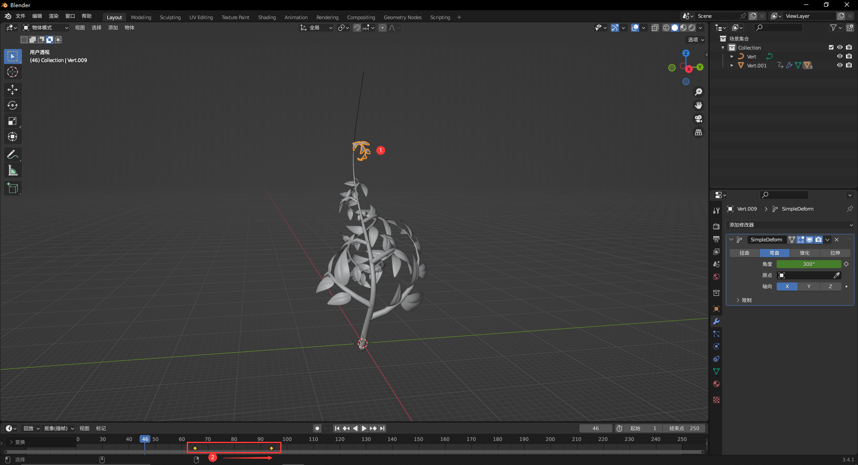Hide Vert.001 object in viewport
Screen dimensions: 858x465
click(x=840, y=65)
